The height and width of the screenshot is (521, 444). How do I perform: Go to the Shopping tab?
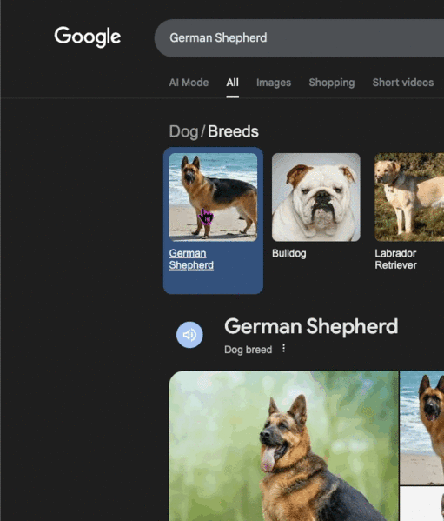332,83
